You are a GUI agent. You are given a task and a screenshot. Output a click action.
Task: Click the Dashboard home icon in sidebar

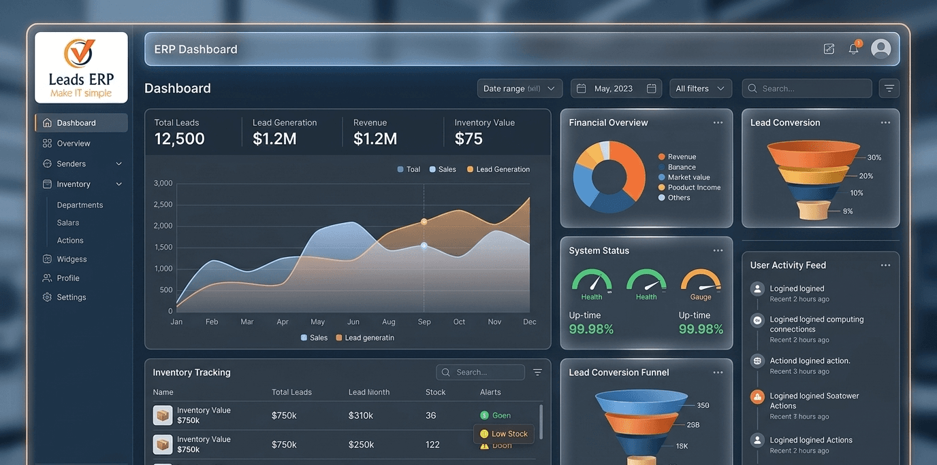[47, 123]
